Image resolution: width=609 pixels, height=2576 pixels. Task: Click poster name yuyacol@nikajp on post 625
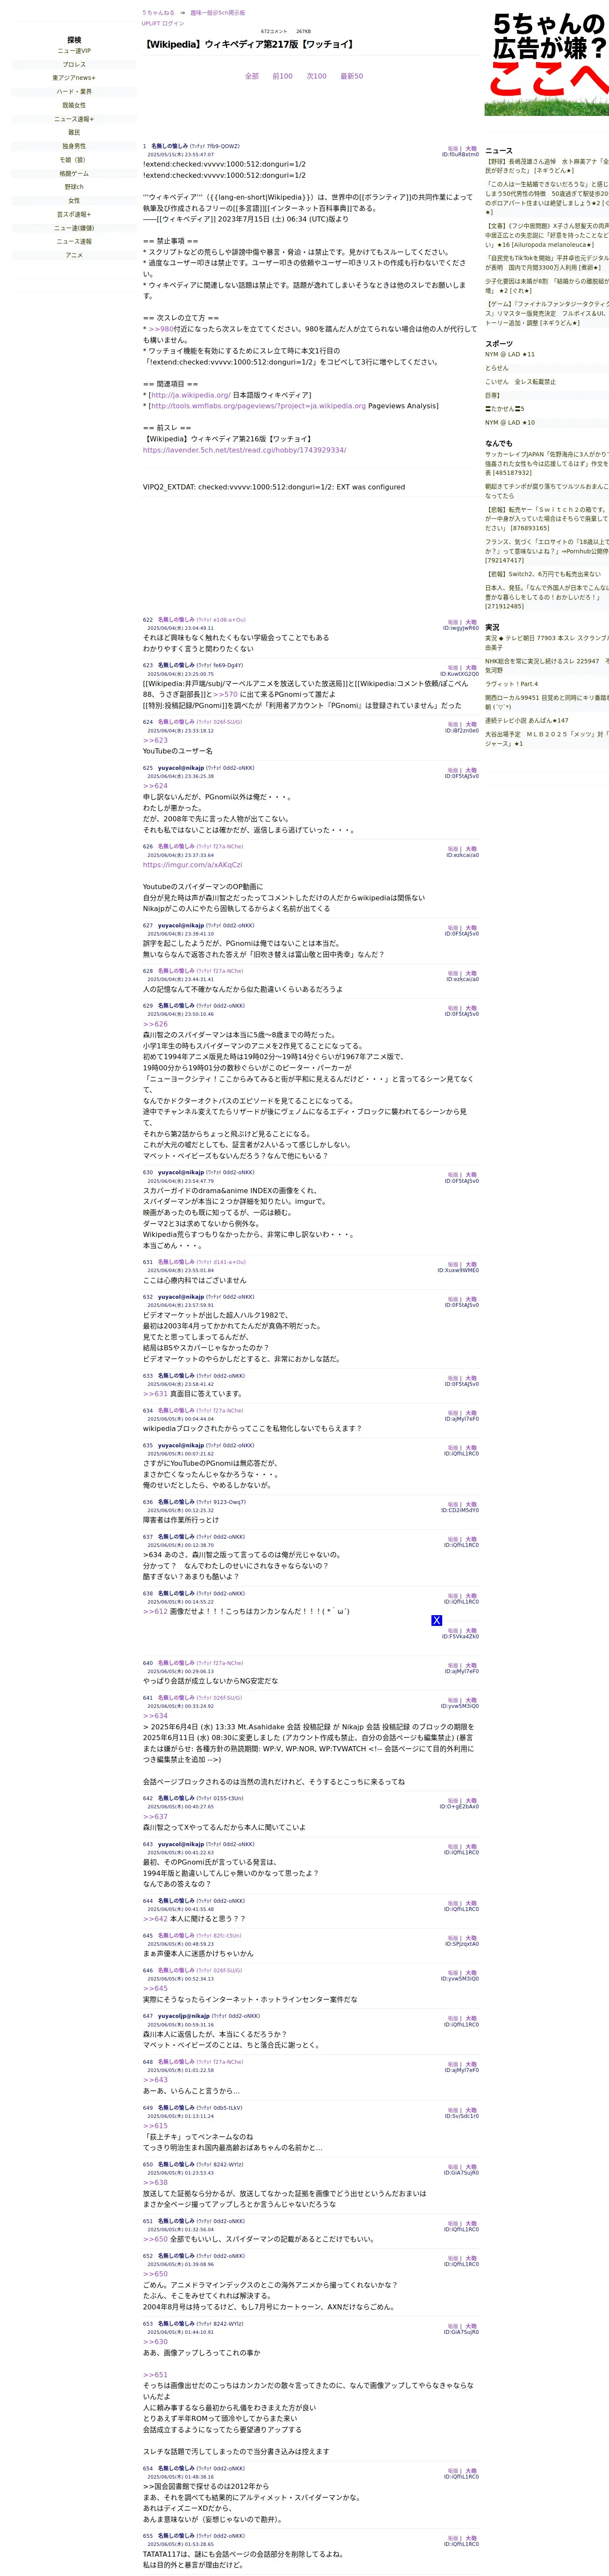(x=181, y=768)
